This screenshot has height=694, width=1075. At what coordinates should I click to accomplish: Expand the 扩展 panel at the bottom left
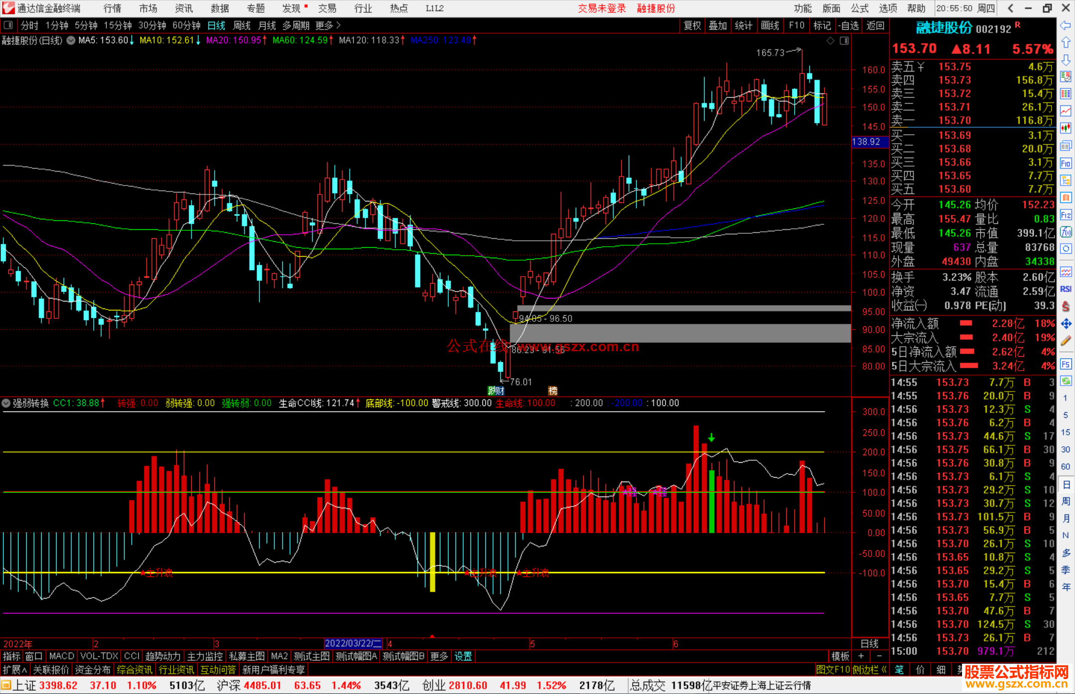coord(15,670)
